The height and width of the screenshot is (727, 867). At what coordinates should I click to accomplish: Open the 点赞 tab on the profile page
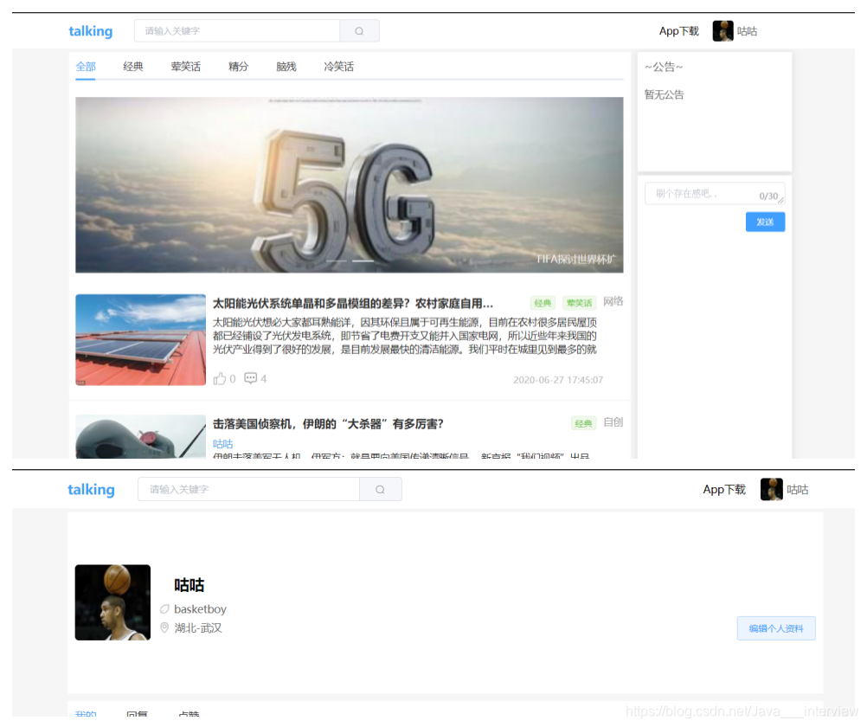190,715
